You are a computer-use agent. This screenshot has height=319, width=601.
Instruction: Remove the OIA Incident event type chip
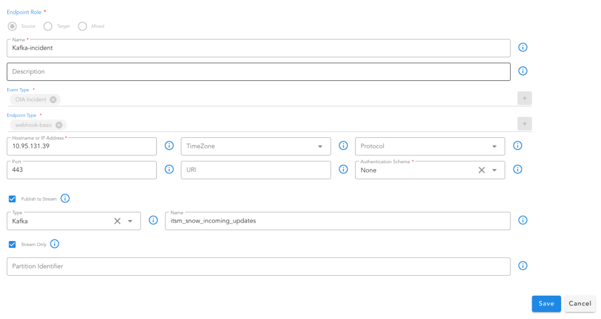click(x=53, y=100)
